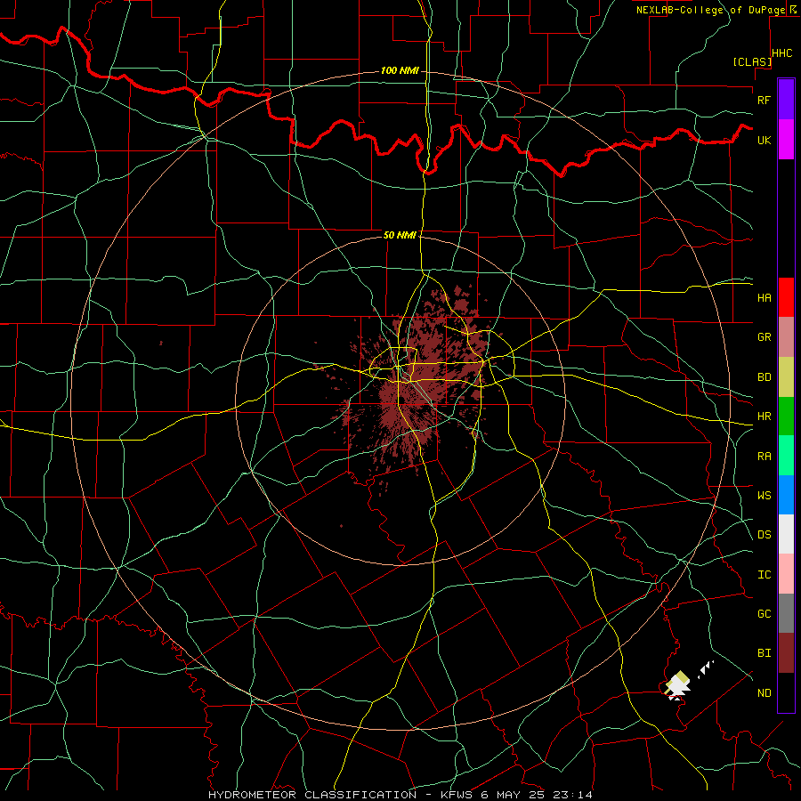Click the ND legend label
Screen dimensions: 801x801
[x=764, y=693]
